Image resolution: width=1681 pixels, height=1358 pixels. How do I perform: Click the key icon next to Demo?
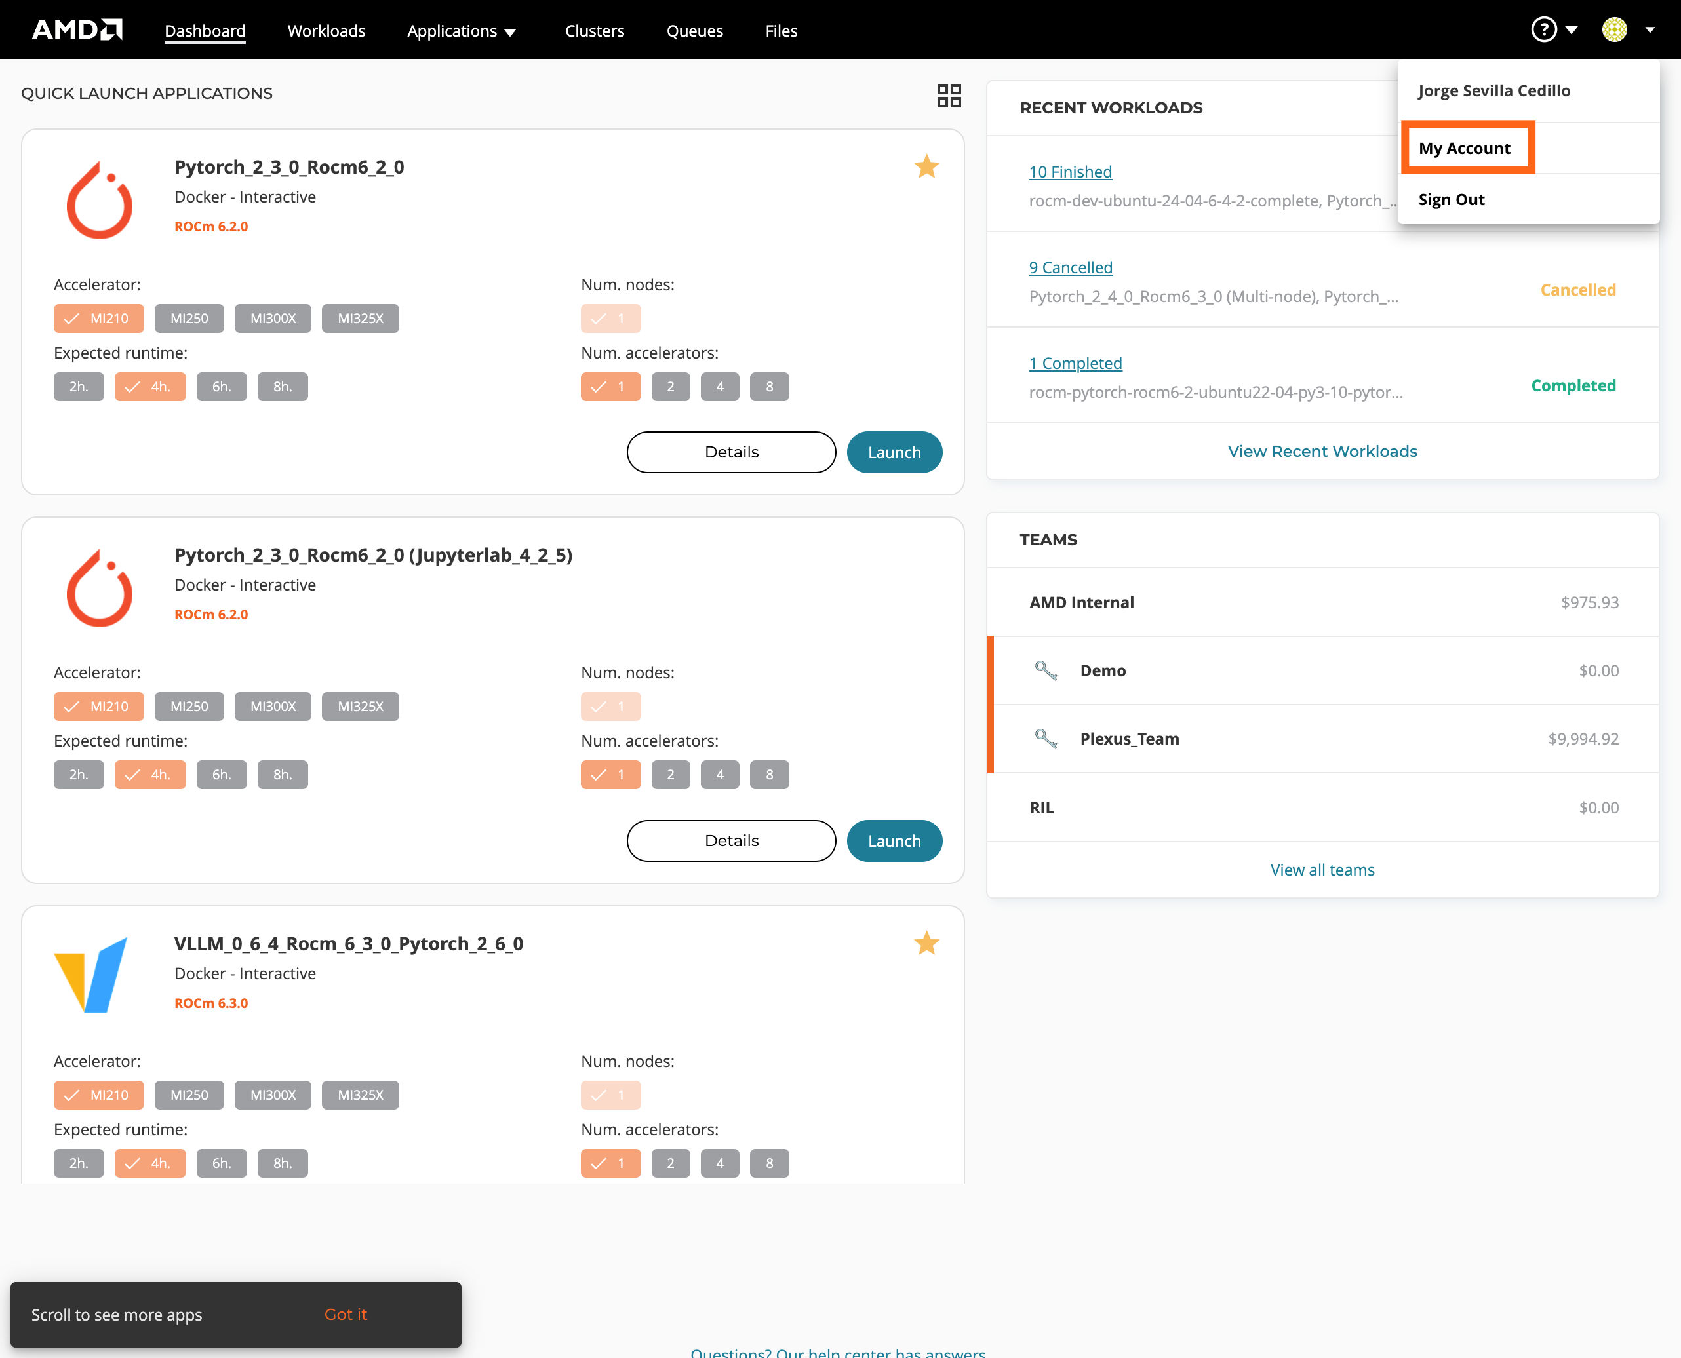tap(1046, 670)
